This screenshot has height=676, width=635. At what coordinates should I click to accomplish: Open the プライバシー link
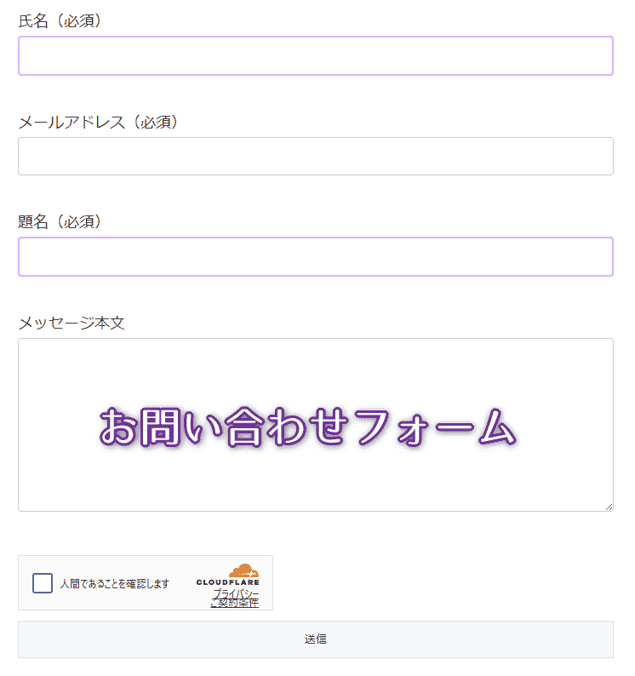[x=236, y=593]
